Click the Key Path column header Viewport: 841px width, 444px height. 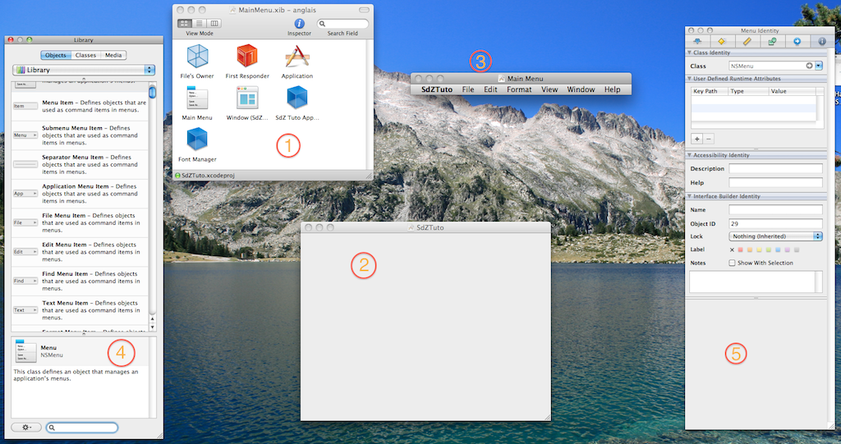709,91
